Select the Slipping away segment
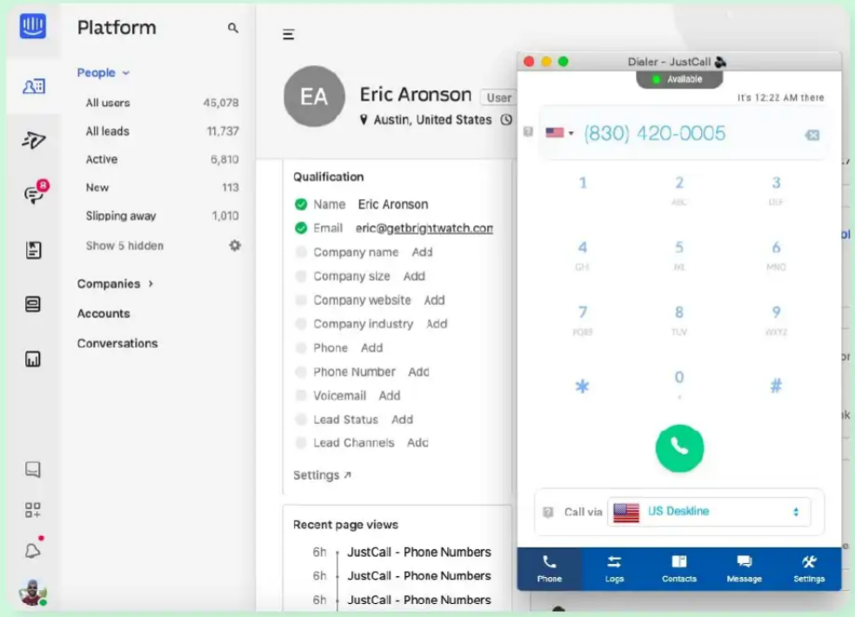The height and width of the screenshot is (617, 855). point(162,216)
